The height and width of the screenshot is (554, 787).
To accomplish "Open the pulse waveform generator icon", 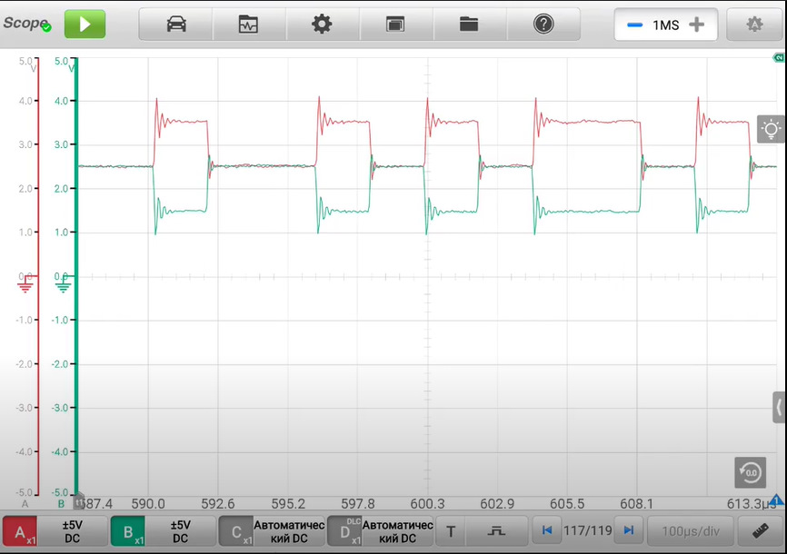I will pyautogui.click(x=496, y=531).
